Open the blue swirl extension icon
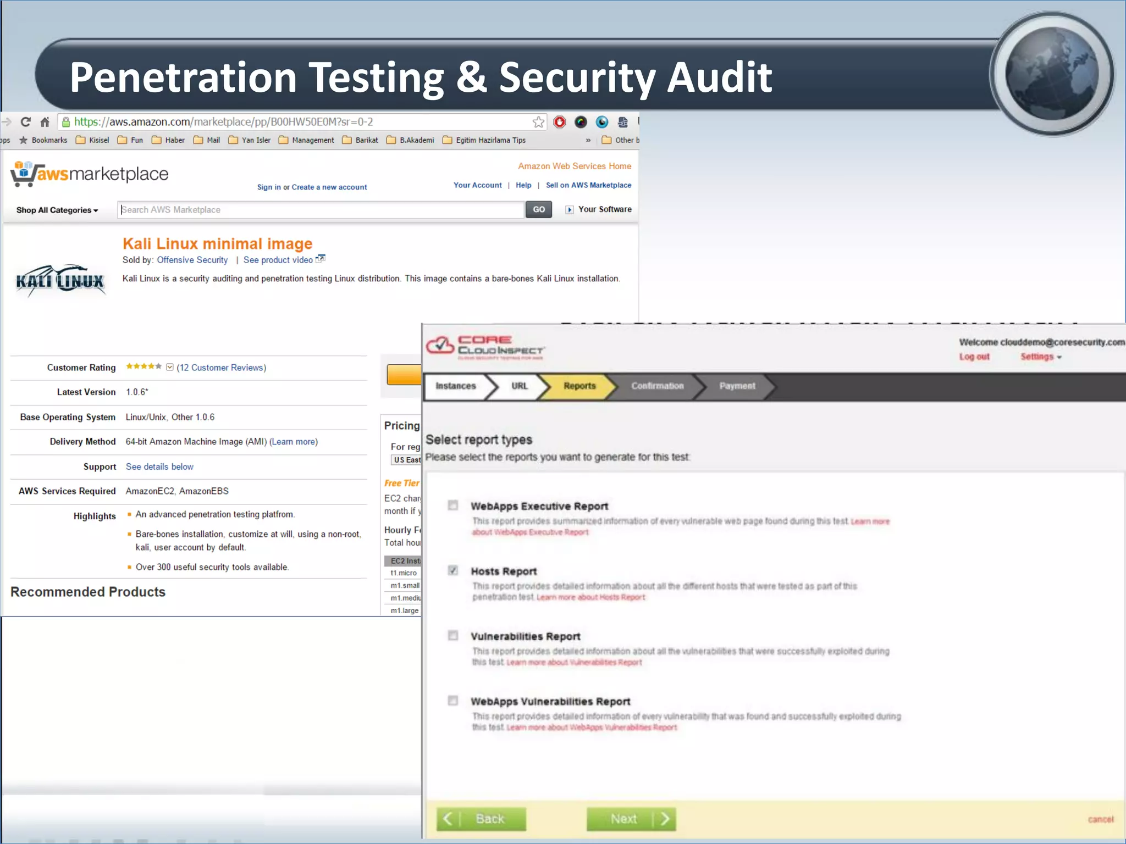Screen dimensions: 1126x844 click(602, 122)
